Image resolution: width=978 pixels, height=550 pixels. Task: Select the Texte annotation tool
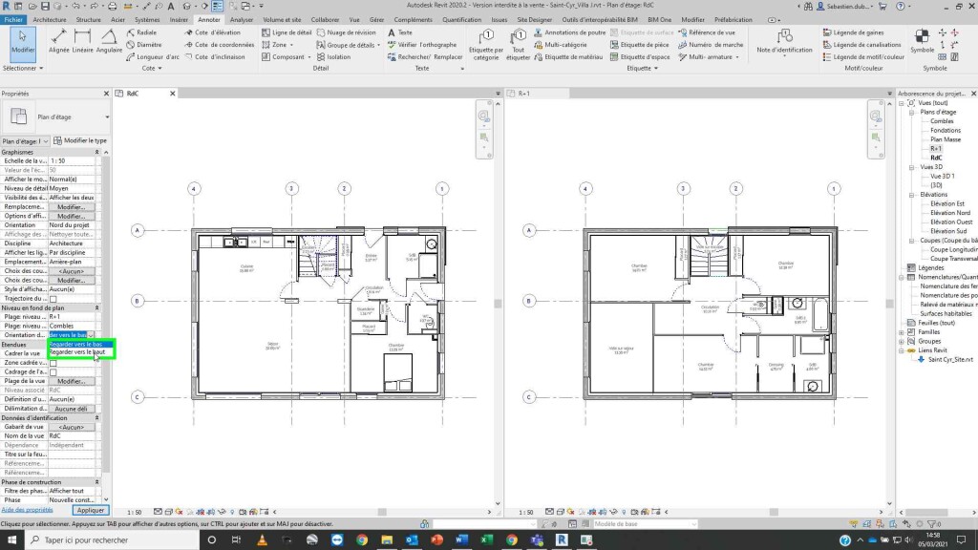(400, 32)
